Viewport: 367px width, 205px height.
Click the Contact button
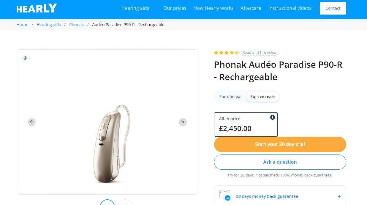click(333, 8)
